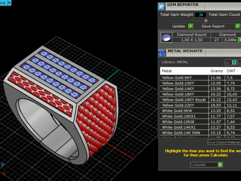Select the Yellow Gold:18KY row
The width and height of the screenshot is (241, 181).
[x=200, y=94]
